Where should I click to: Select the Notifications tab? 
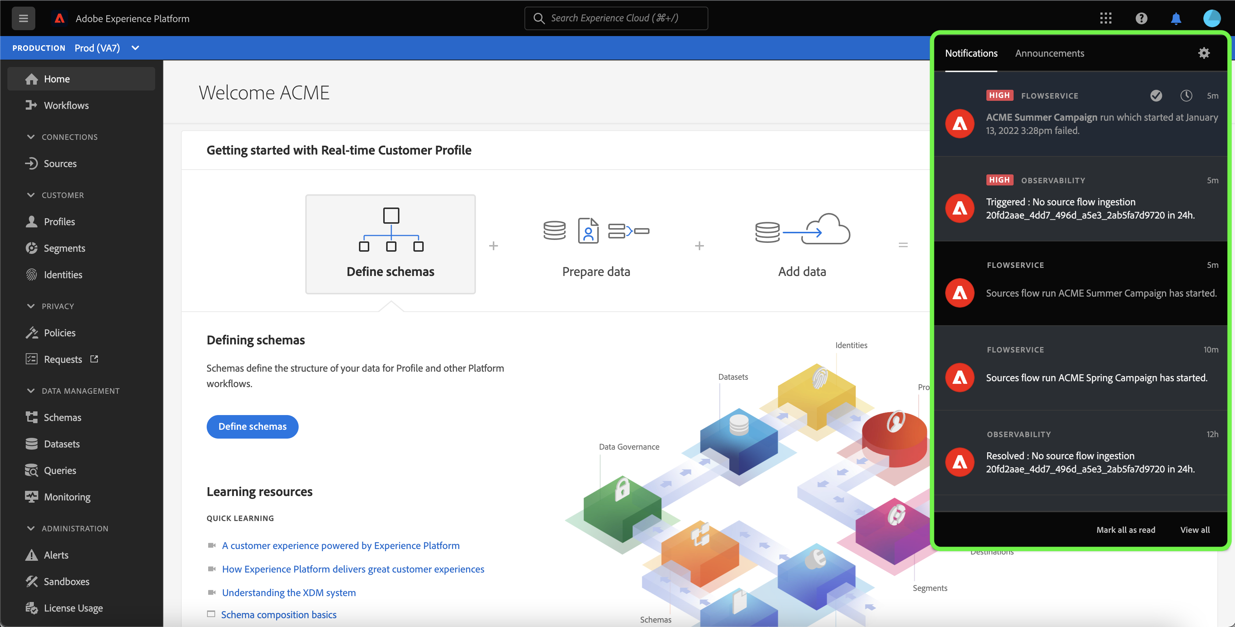pyautogui.click(x=971, y=53)
